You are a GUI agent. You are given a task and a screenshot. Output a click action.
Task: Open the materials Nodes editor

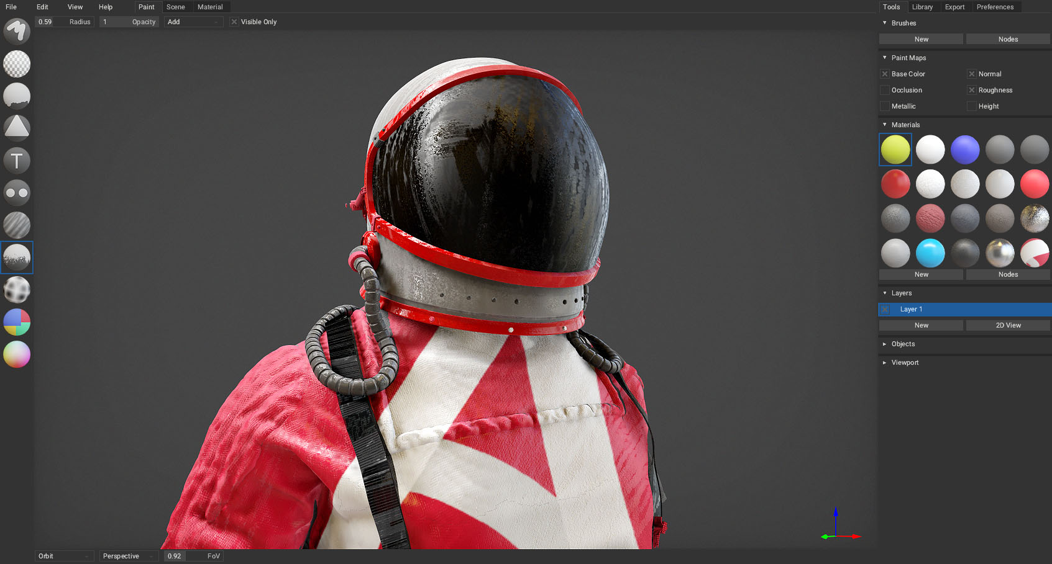(1007, 274)
